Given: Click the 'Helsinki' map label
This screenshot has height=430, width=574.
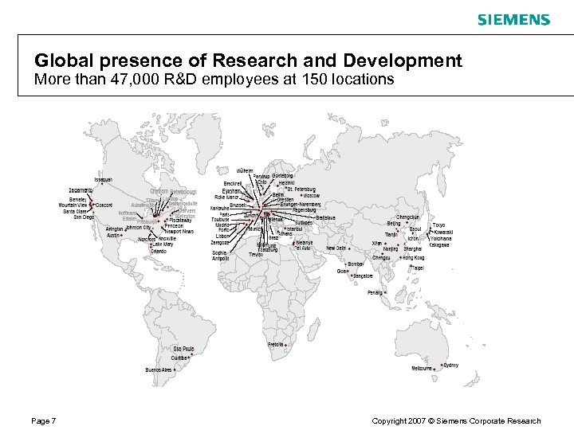Looking at the screenshot, I should coord(287,183).
